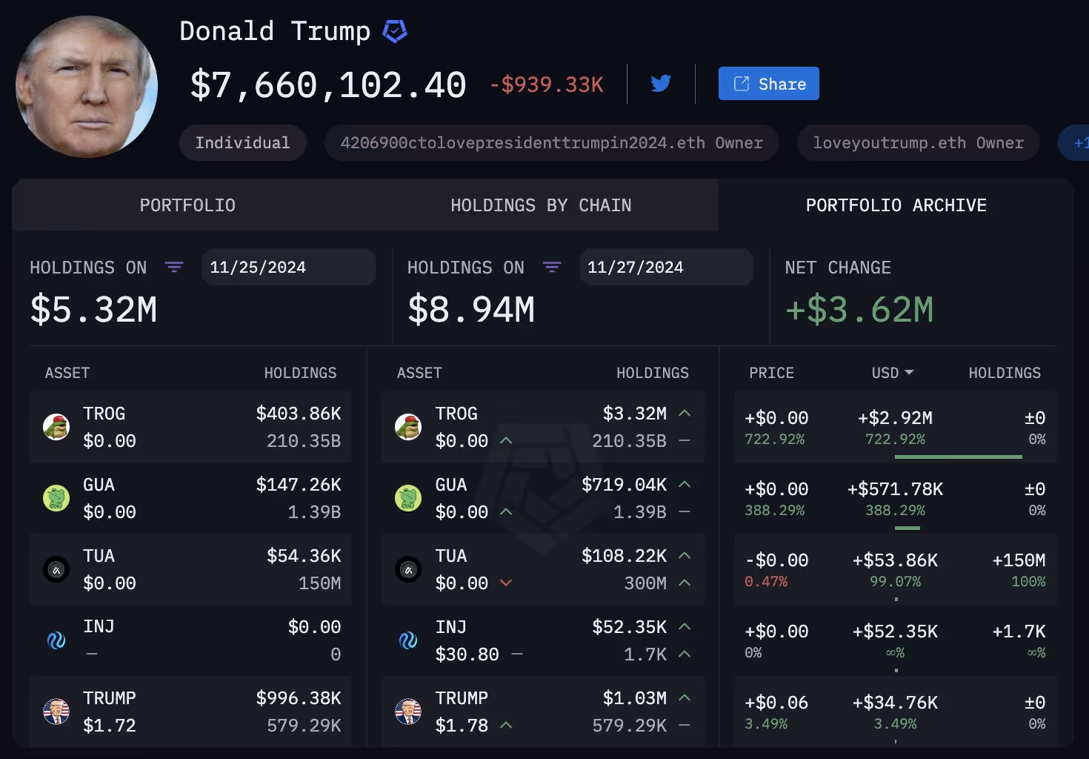1089x759 pixels.
Task: Click the total value $7,660,102.40
Action: tap(328, 84)
